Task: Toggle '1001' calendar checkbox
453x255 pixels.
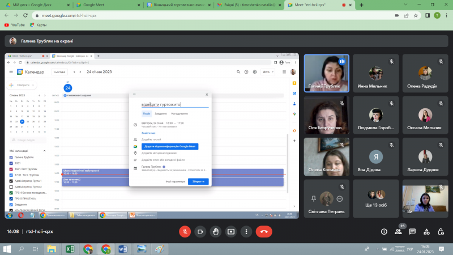Action: click(11, 163)
